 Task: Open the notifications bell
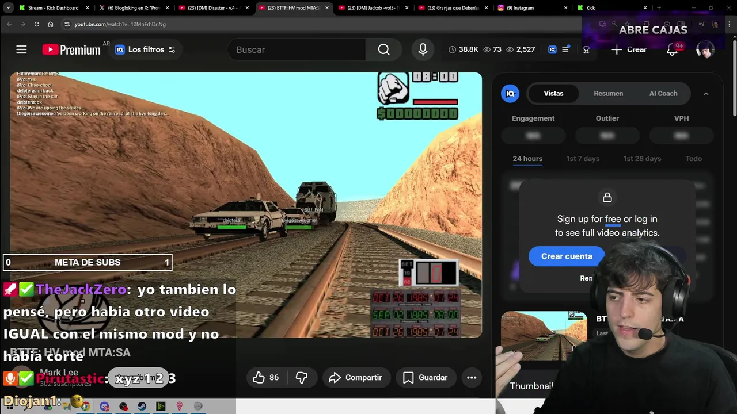click(672, 49)
